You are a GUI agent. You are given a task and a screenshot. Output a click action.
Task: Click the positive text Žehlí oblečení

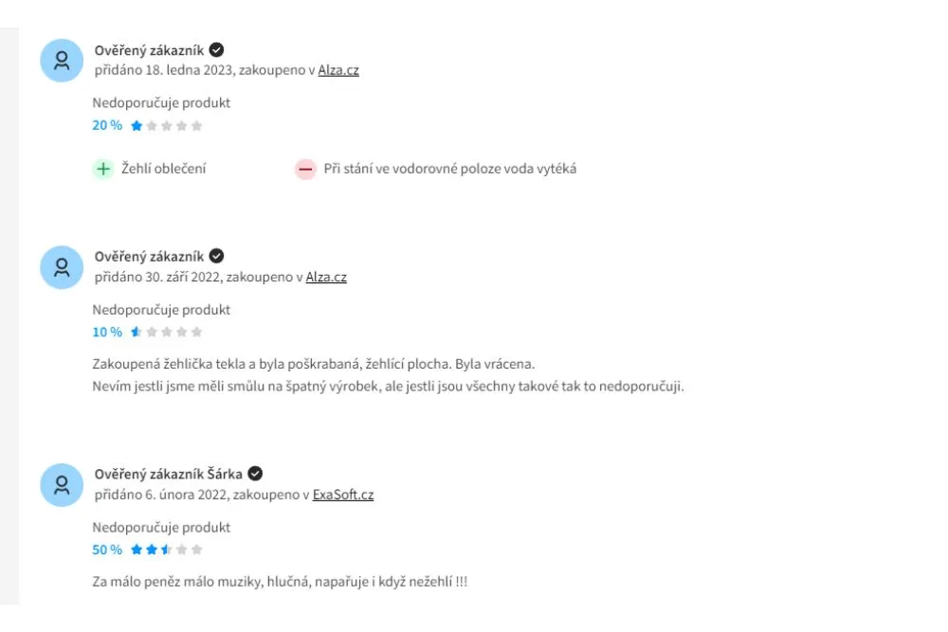click(x=164, y=169)
